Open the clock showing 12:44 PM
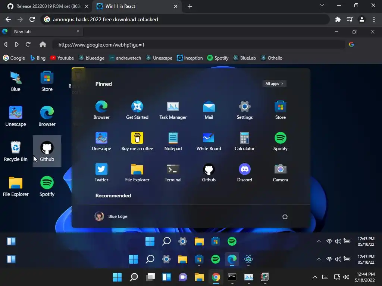The height and width of the screenshot is (286, 382). [x=364, y=277]
